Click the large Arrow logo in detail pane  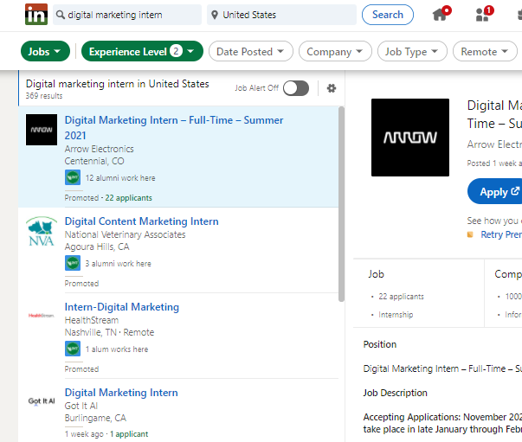click(x=410, y=138)
